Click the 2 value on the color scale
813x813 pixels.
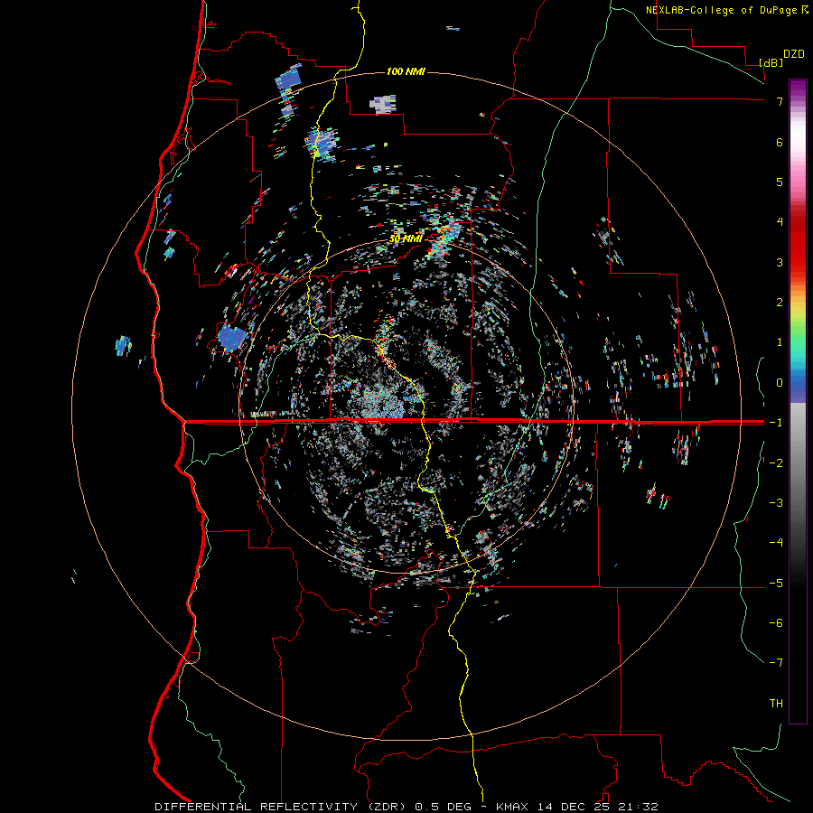click(780, 303)
